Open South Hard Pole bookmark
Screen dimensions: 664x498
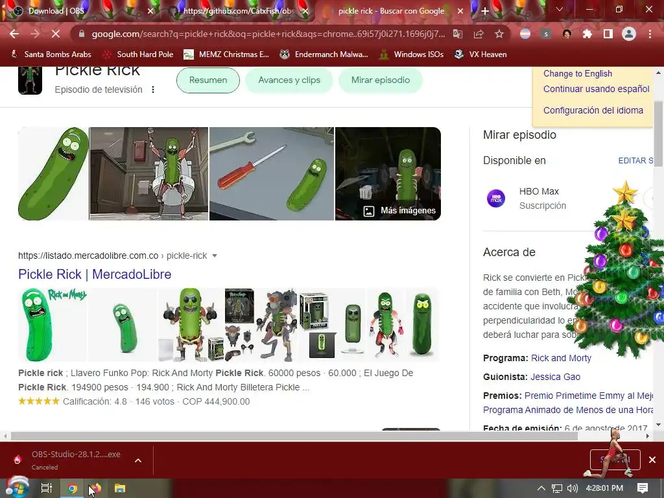139,54
